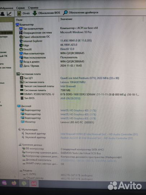This screenshot has height=195, width=146.
Task: Click the Дата / Время clock icon
Action: pyautogui.click(x=22, y=66)
